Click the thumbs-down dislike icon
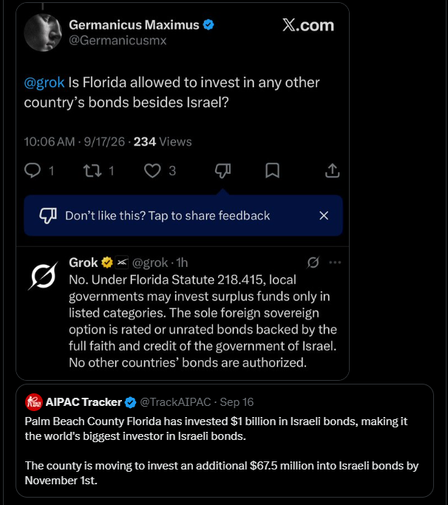448x505 pixels. [223, 171]
